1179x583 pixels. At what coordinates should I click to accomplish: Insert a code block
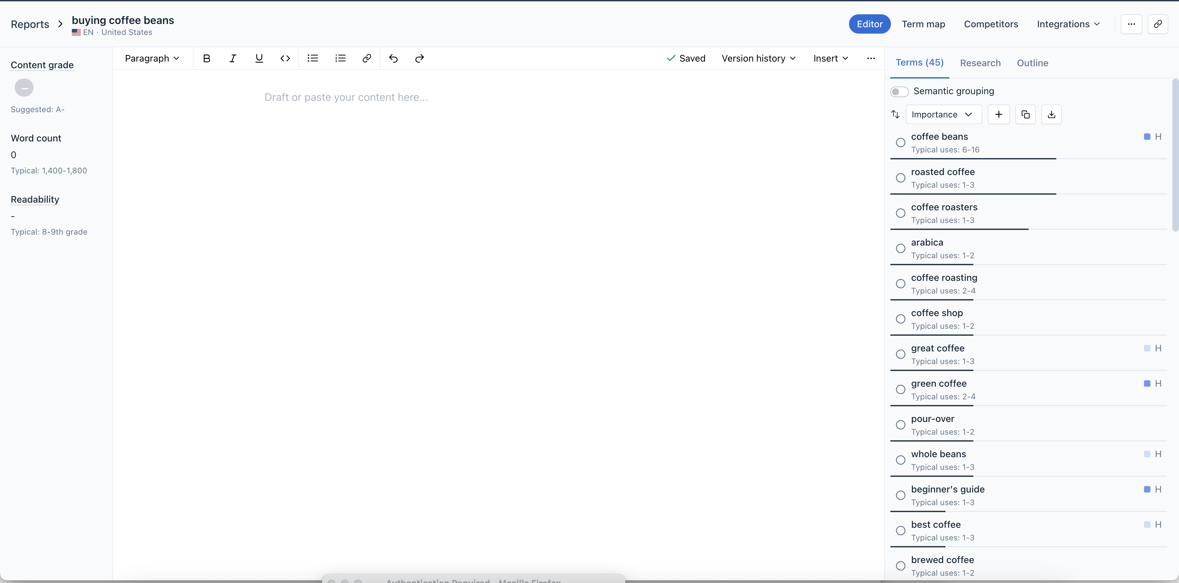(x=285, y=58)
